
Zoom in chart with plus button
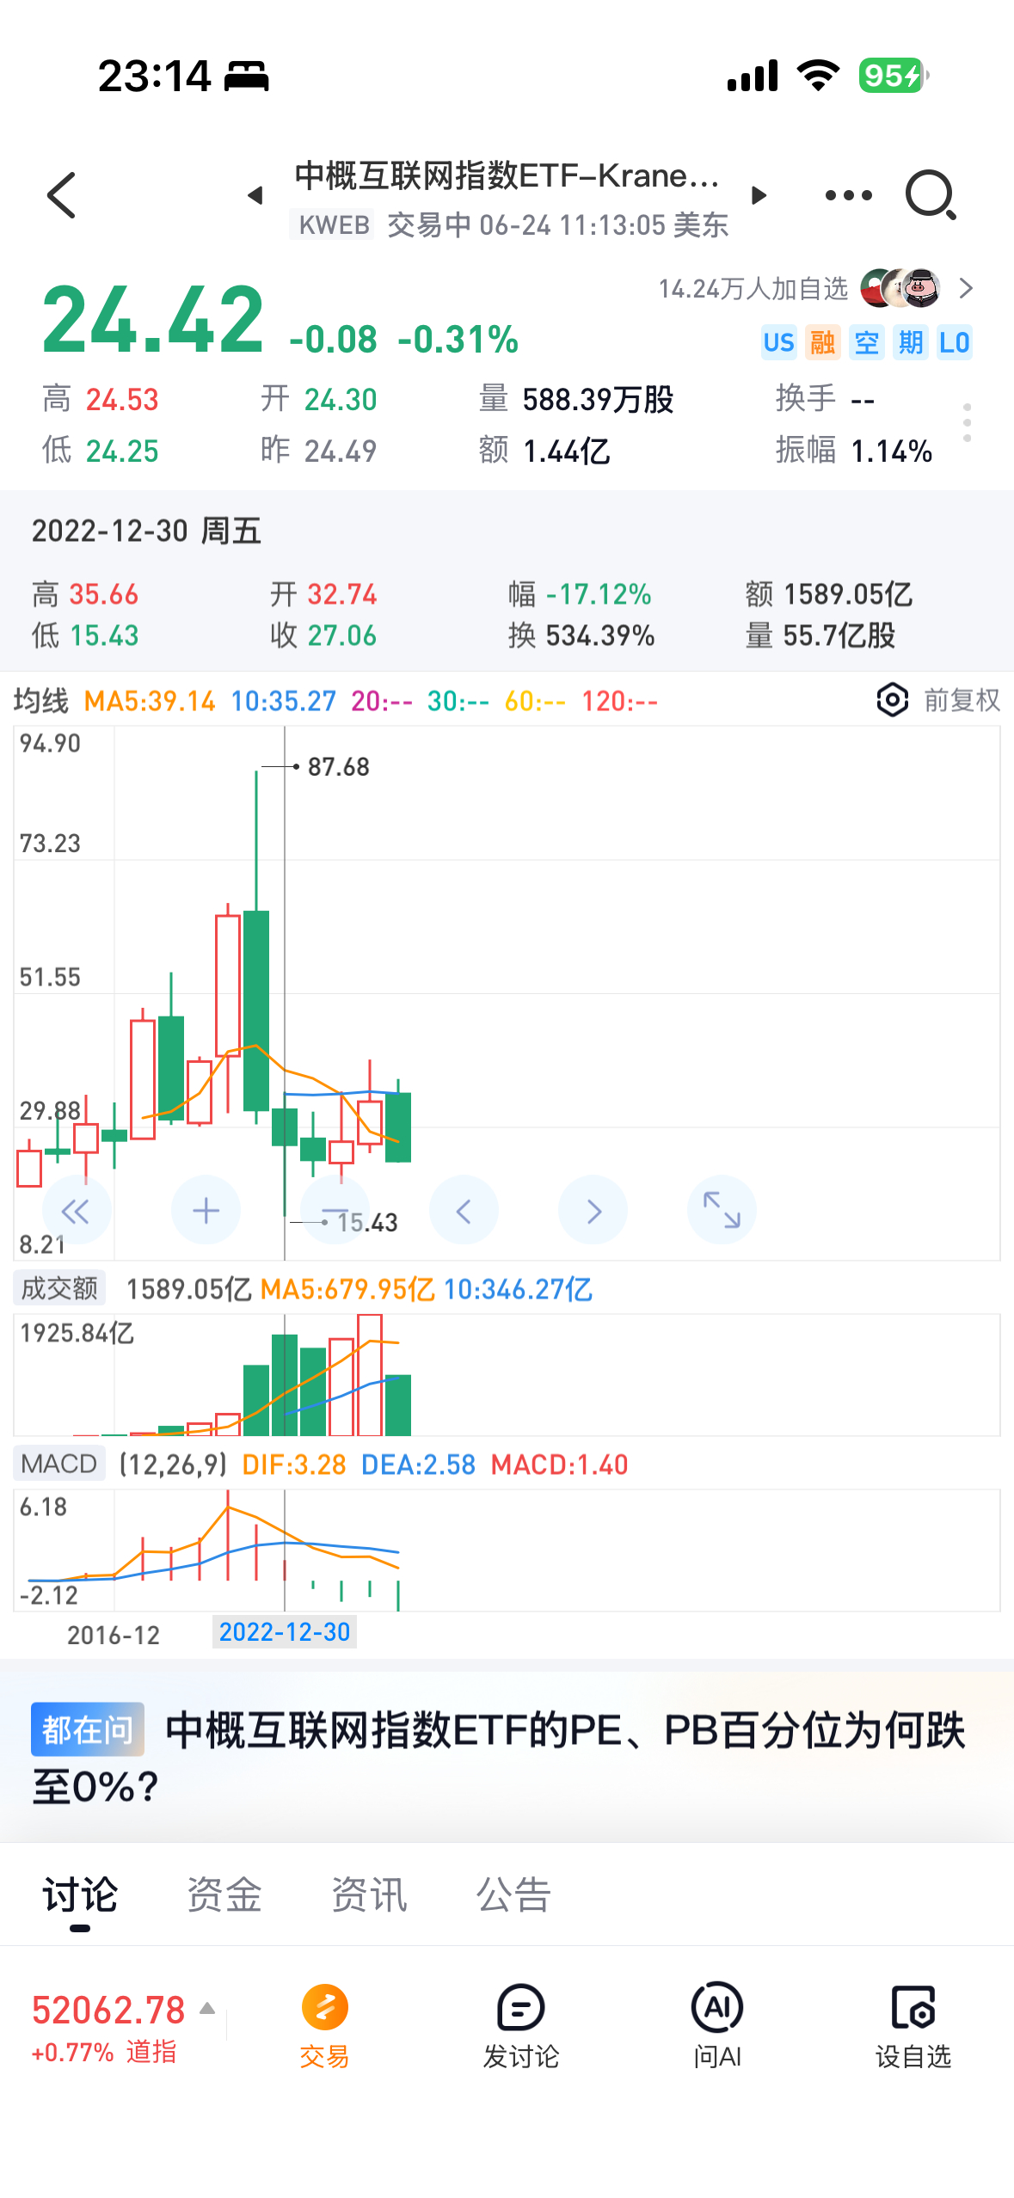click(x=206, y=1211)
